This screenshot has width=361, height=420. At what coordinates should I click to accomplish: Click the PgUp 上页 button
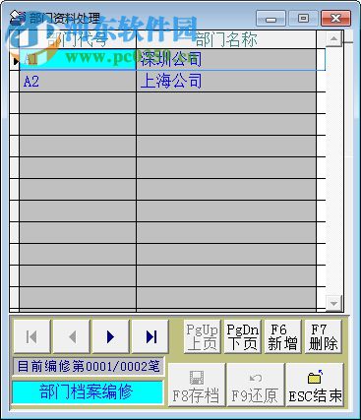click(203, 336)
